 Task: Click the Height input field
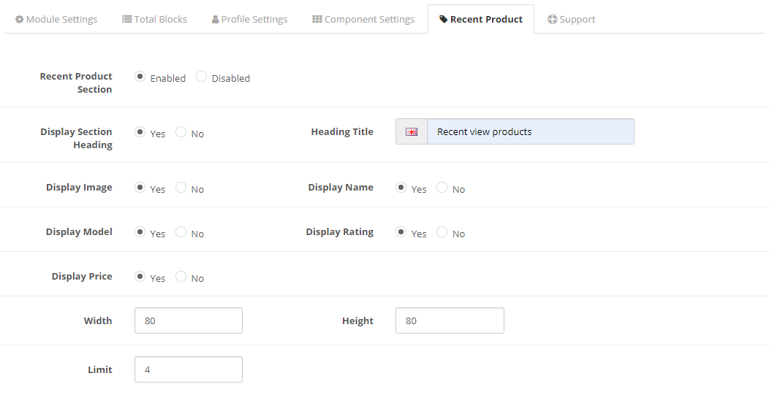[x=450, y=321]
